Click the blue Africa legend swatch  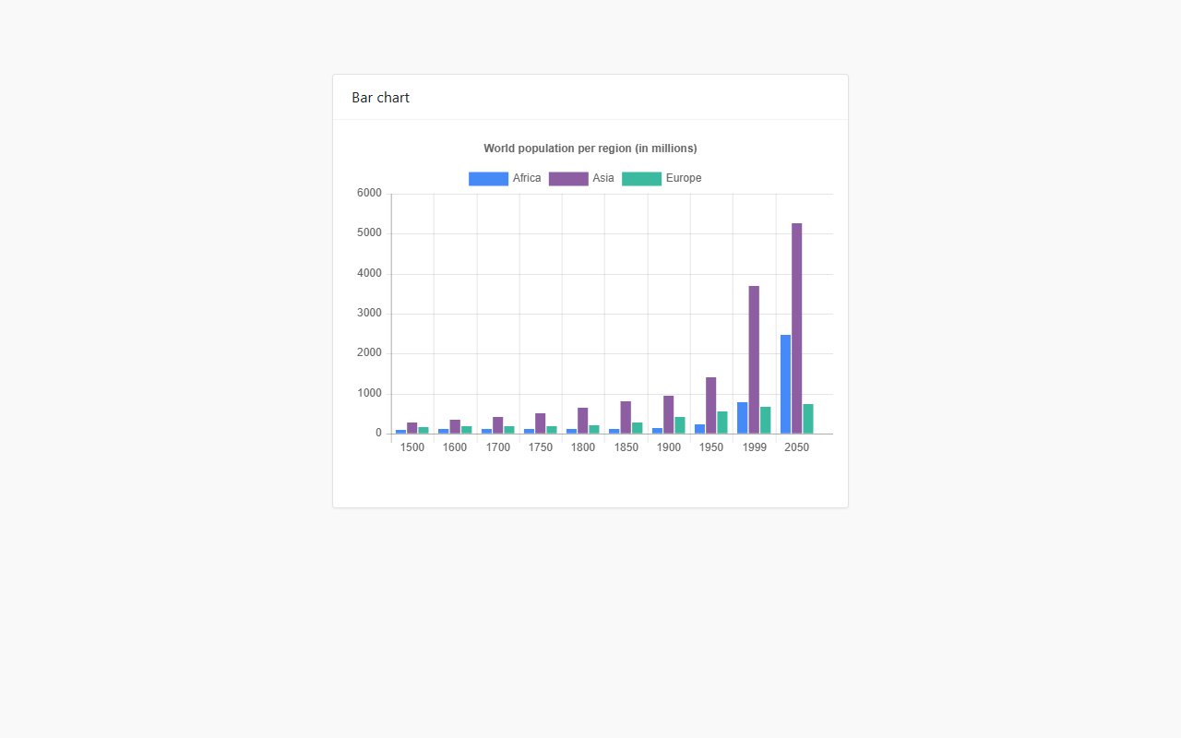488,178
